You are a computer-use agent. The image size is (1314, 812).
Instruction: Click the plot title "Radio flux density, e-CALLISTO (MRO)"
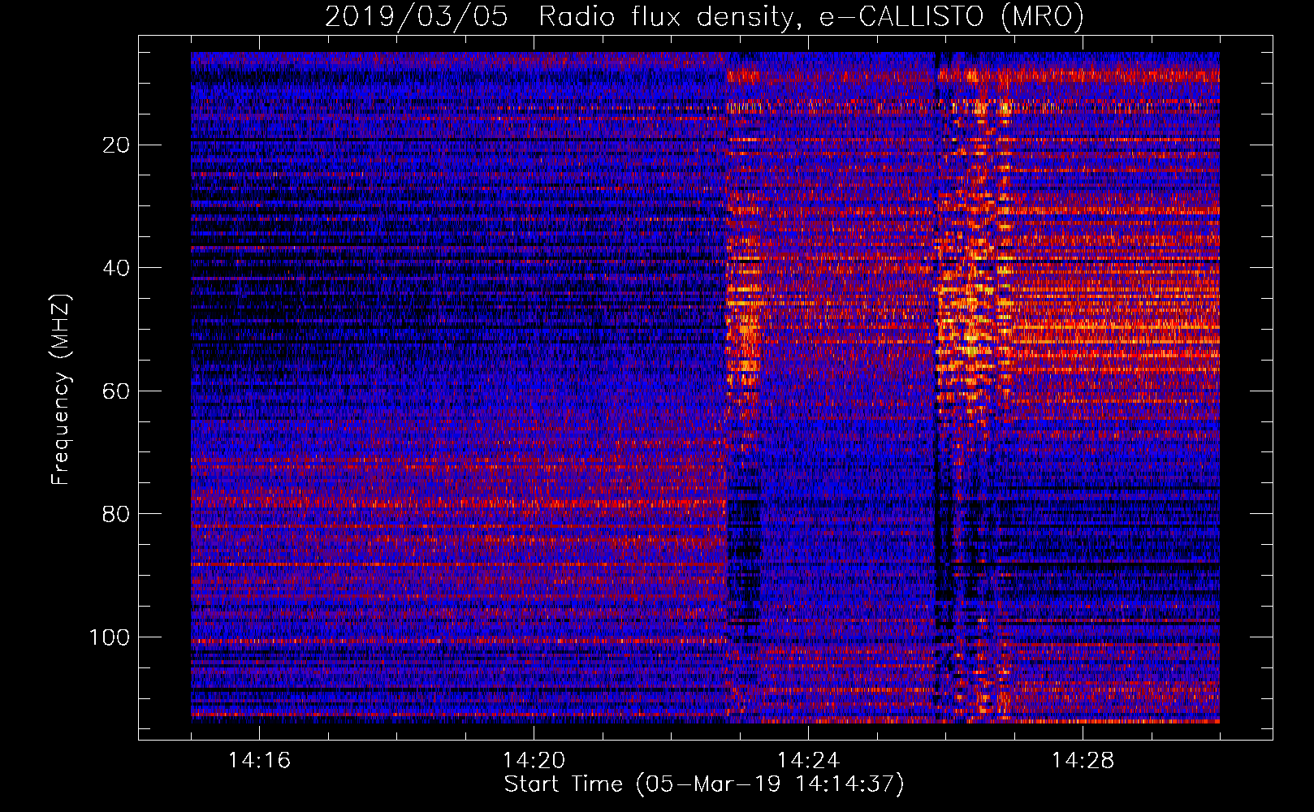810,17
